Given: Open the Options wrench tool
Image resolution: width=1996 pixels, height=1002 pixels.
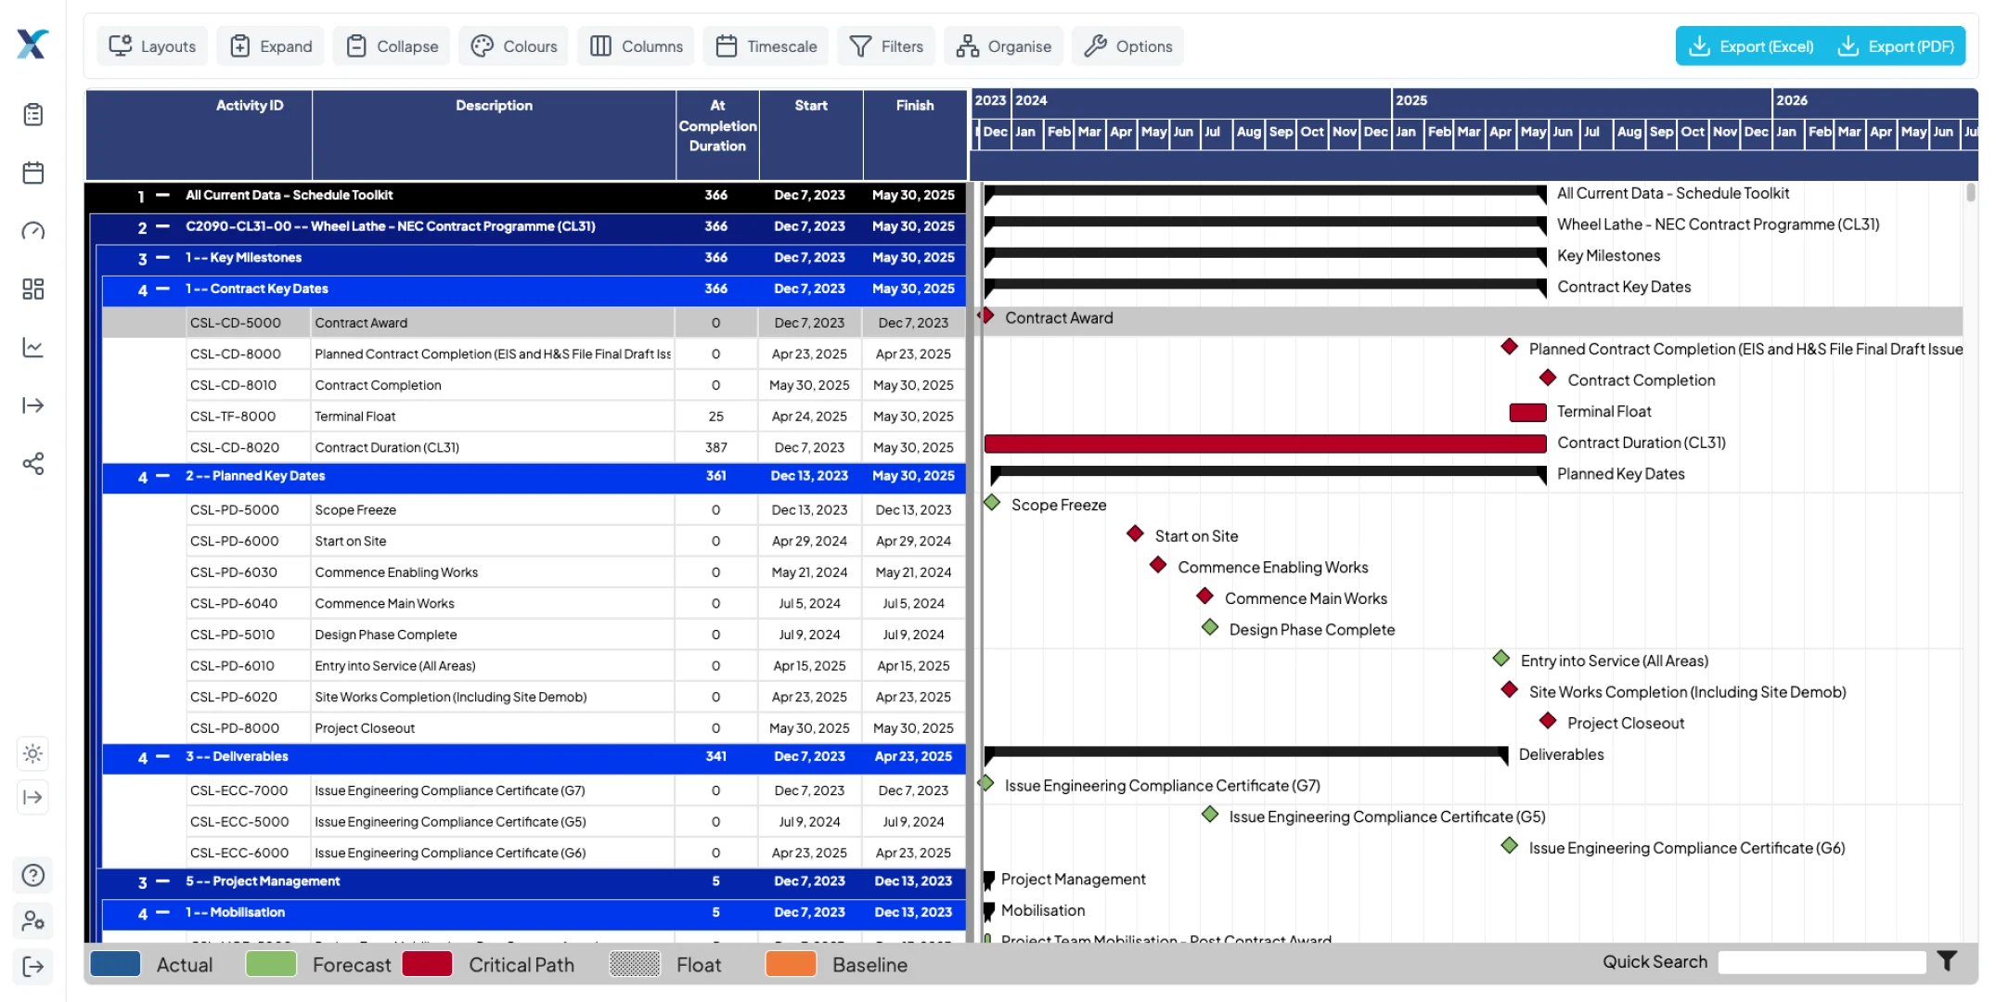Looking at the screenshot, I should 1127,45.
